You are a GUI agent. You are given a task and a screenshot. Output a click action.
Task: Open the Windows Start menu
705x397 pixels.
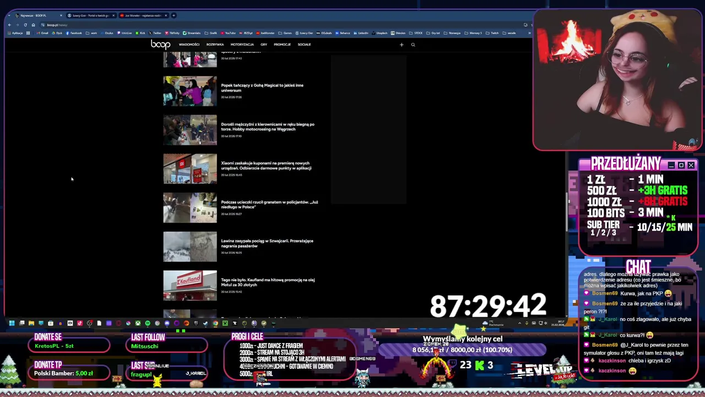12,323
